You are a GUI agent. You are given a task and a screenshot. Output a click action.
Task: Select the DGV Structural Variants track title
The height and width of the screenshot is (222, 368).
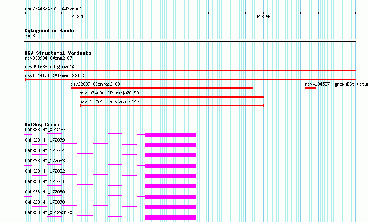click(58, 53)
